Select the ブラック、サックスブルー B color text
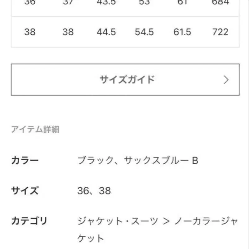The width and height of the screenshot is (249, 249). [x=138, y=161]
